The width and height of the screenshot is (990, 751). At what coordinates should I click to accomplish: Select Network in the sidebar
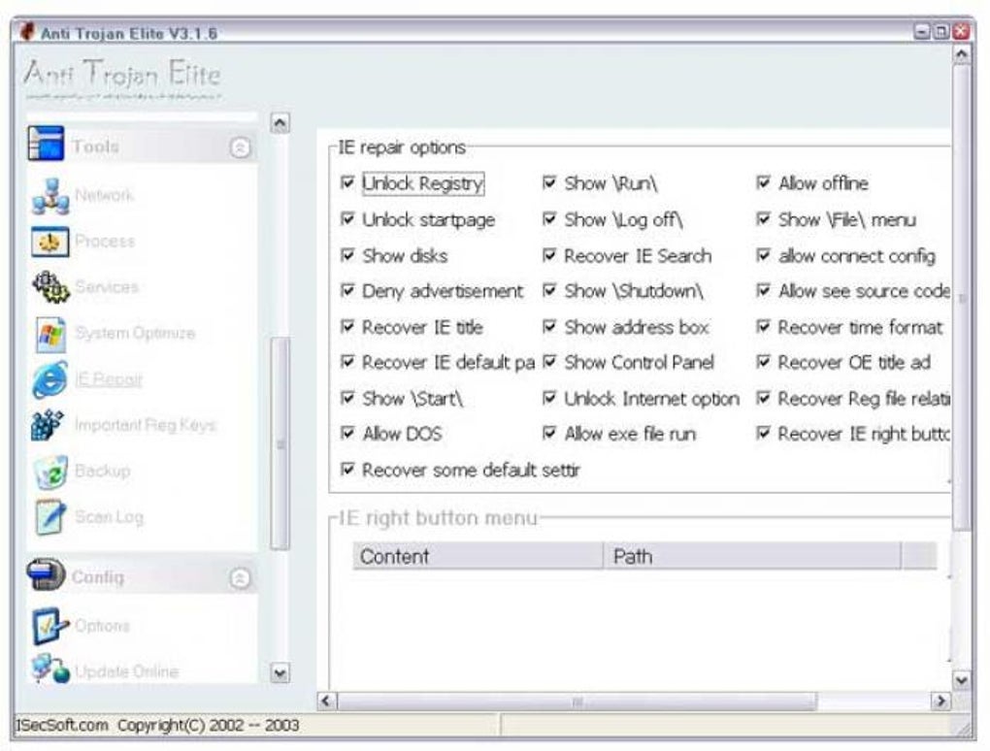pos(104,195)
